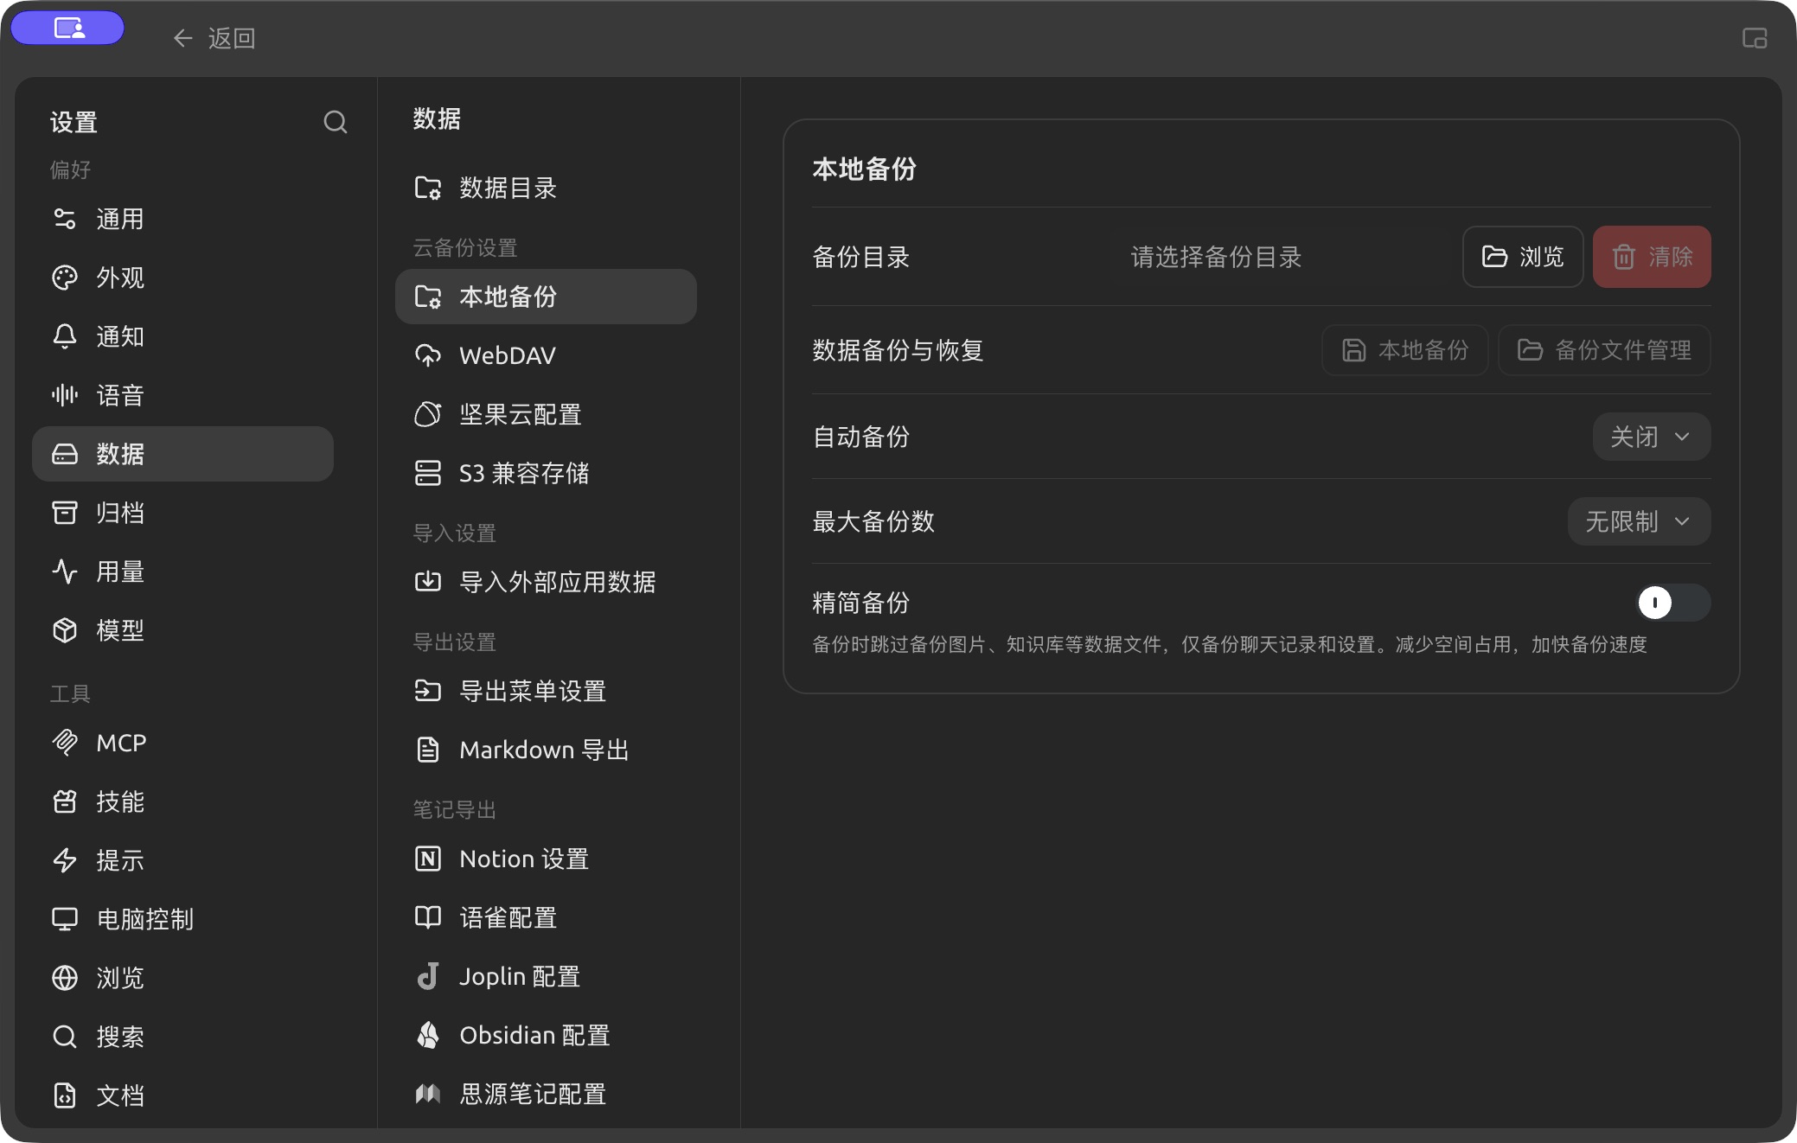This screenshot has width=1797, height=1143.
Task: Open 语雀配置 settings
Action: [546, 917]
